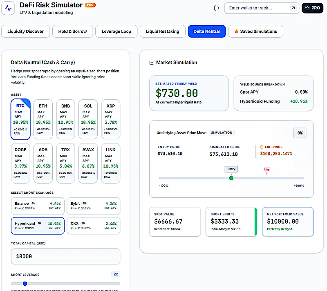The image size is (327, 291).
Task: Click the Market Simulation chart icon
Action: [x=151, y=63]
